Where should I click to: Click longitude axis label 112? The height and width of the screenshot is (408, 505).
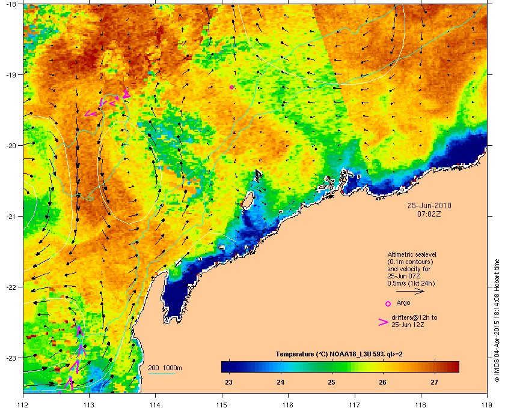coord(23,404)
